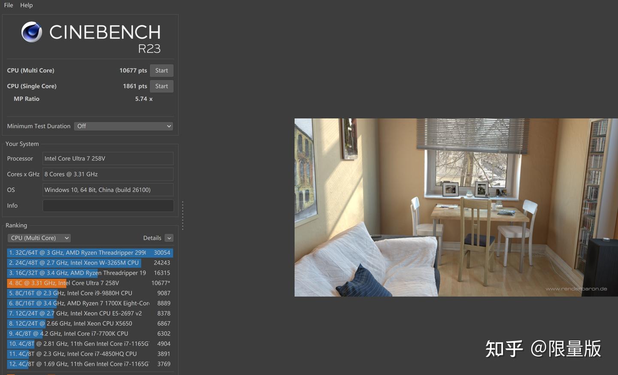The width and height of the screenshot is (618, 375).
Task: Click the Cinebench logo icon
Action: pos(32,32)
